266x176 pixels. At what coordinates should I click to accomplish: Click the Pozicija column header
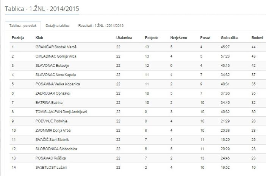[x=18, y=38]
